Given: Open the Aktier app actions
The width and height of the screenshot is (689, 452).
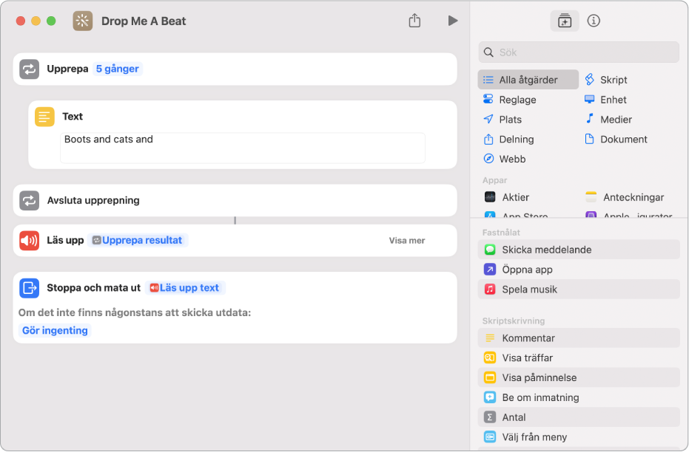Looking at the screenshot, I should [x=507, y=197].
